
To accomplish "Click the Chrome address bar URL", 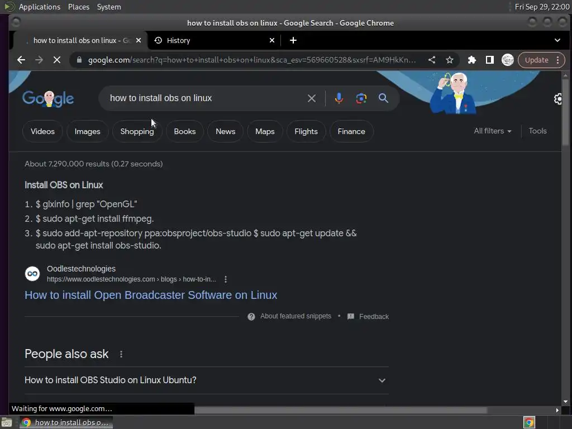I will point(252,60).
